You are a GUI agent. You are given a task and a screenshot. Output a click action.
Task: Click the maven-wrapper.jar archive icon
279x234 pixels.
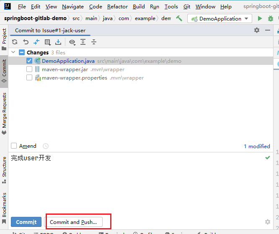[37, 69]
